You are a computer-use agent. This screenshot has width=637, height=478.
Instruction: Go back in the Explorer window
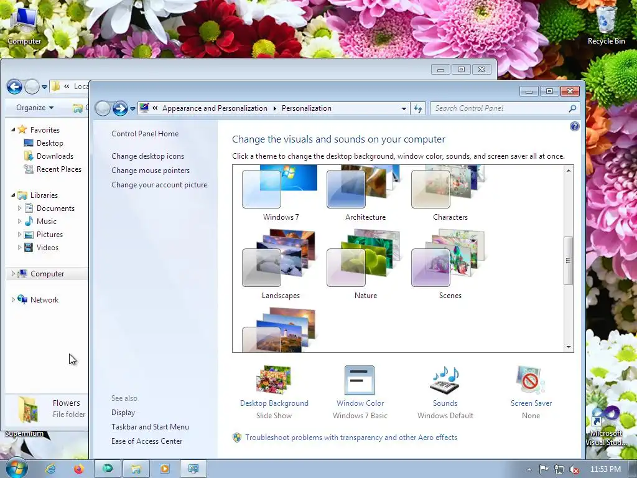click(15, 86)
